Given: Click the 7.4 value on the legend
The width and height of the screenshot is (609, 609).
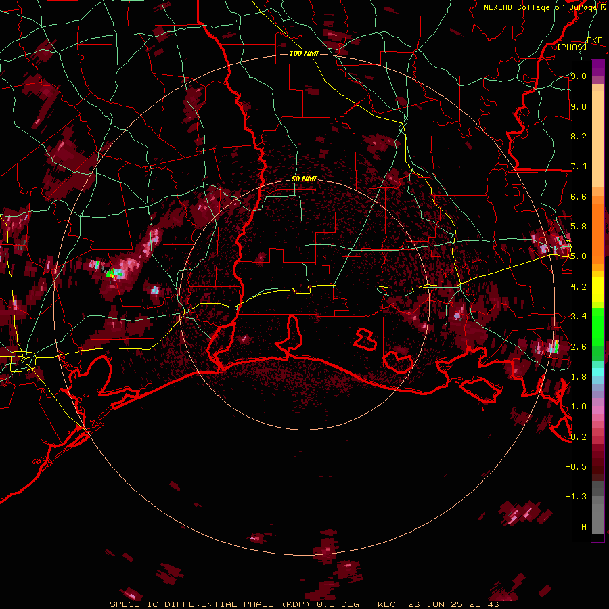Looking at the screenshot, I should click(579, 166).
